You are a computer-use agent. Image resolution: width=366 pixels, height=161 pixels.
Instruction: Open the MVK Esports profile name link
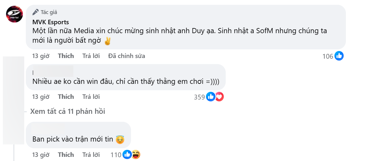click(x=51, y=22)
